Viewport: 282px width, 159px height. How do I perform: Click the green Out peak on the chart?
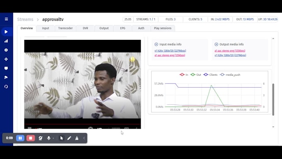pos(211,86)
